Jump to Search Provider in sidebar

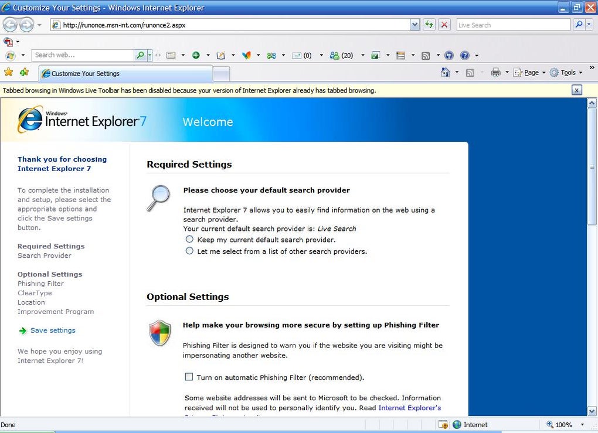click(44, 255)
